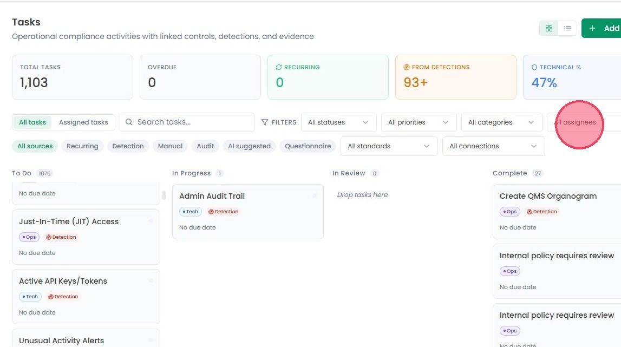Click Detection badge on Create QMS Organogram

542,212
